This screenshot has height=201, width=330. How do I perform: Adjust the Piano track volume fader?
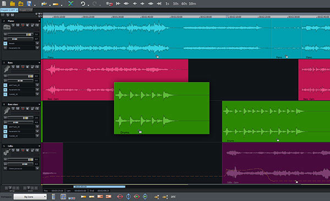click(29, 34)
